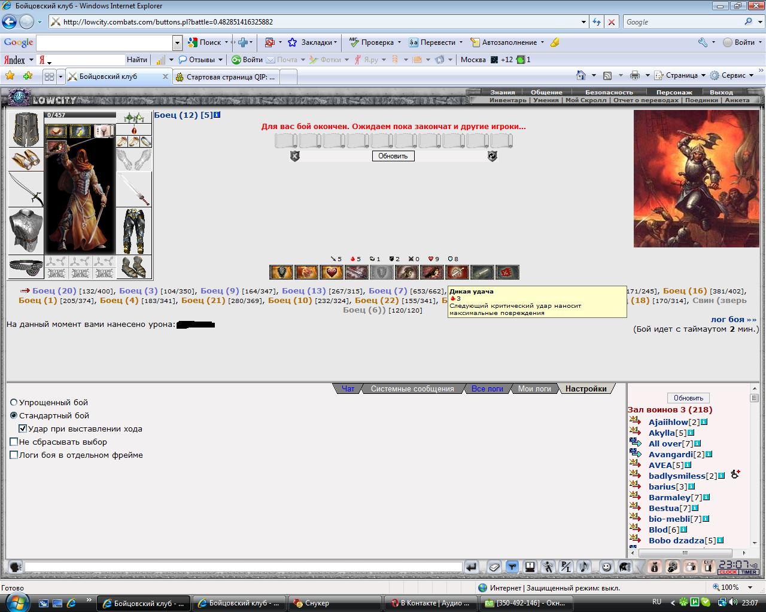Select Стандартный бой radio option
The width and height of the screenshot is (766, 612).
(x=14, y=416)
